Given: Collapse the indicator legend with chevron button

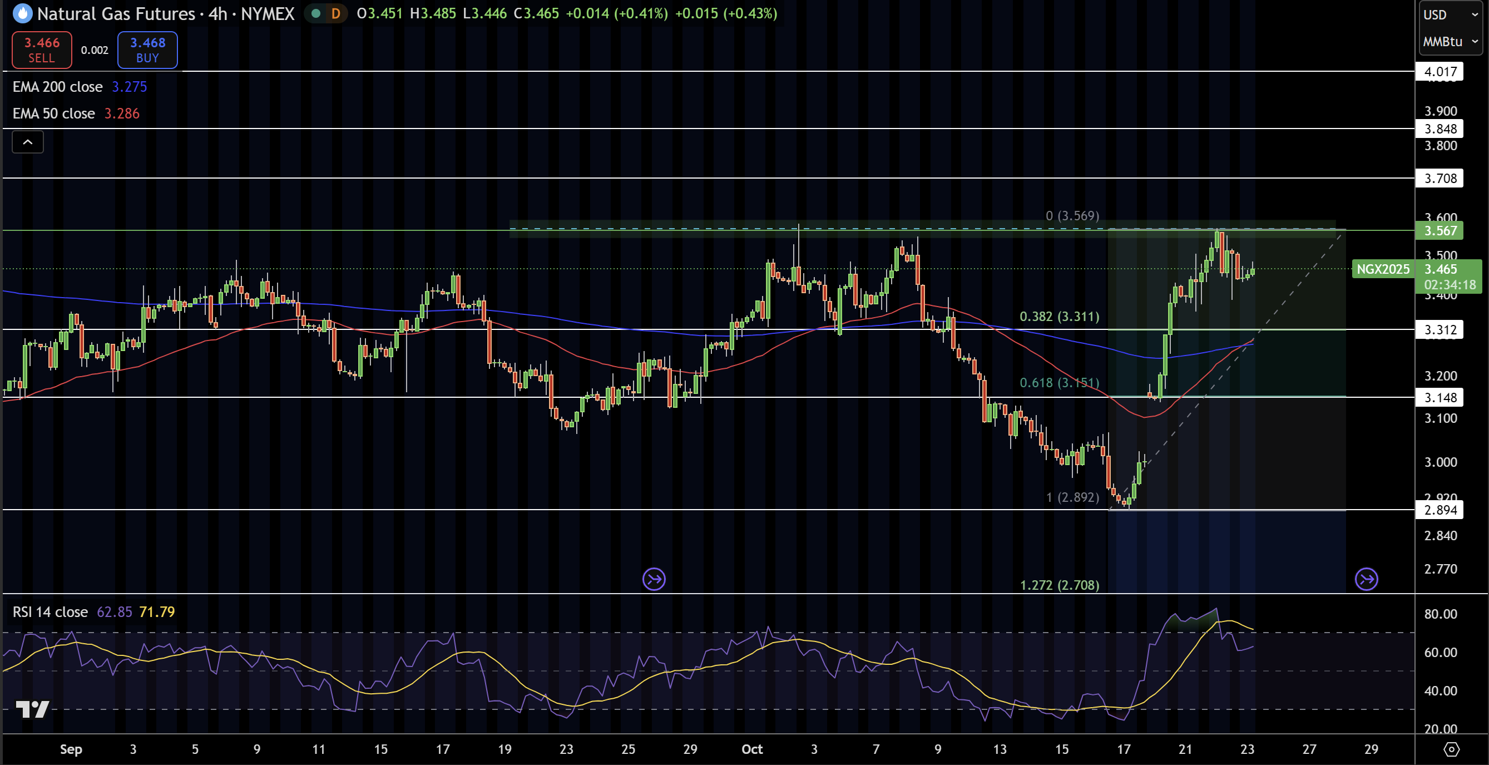Looking at the screenshot, I should [x=28, y=142].
